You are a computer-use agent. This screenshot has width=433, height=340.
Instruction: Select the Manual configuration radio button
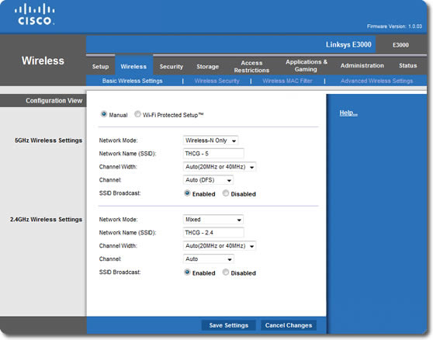click(x=104, y=114)
